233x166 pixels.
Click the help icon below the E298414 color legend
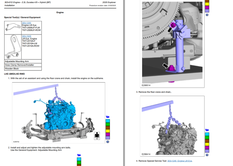(207, 155)
